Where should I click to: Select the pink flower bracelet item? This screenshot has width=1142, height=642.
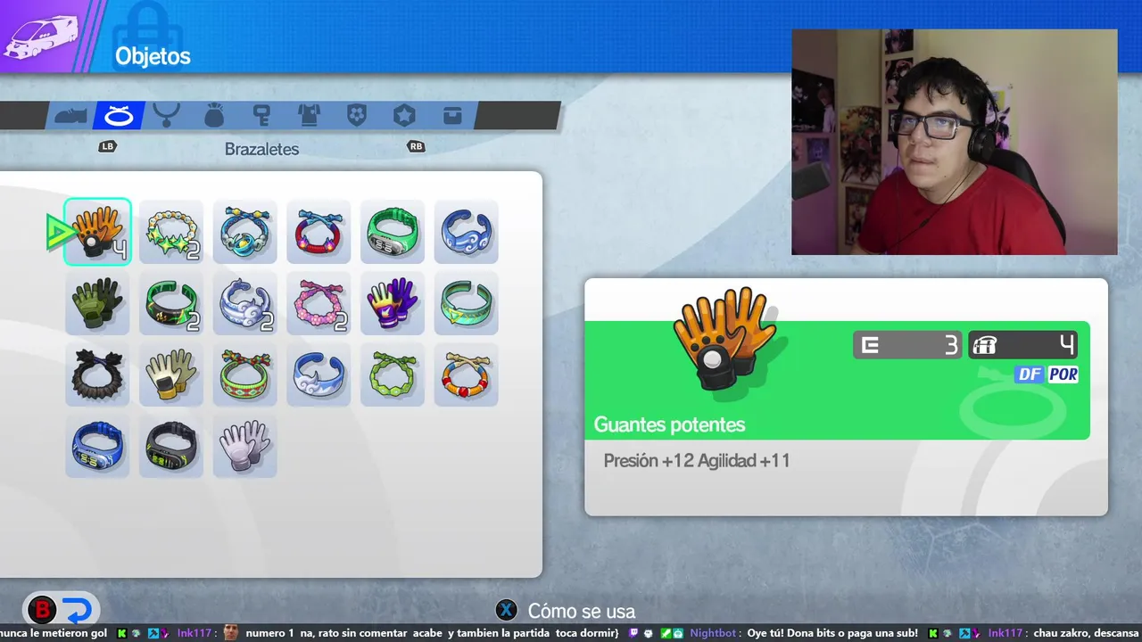click(x=319, y=303)
